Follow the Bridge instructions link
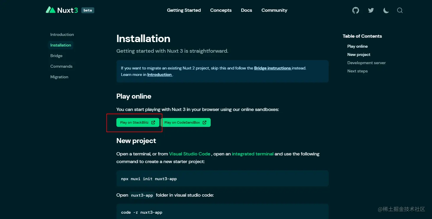432x219 pixels. click(273, 68)
